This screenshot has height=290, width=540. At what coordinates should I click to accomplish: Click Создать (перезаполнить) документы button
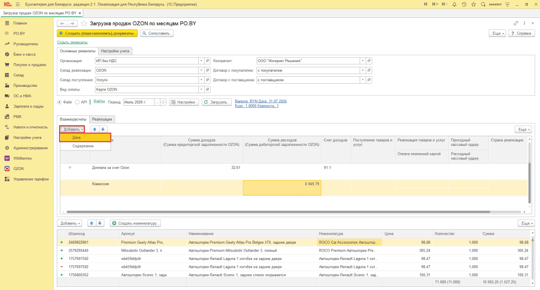pyautogui.click(x=97, y=33)
